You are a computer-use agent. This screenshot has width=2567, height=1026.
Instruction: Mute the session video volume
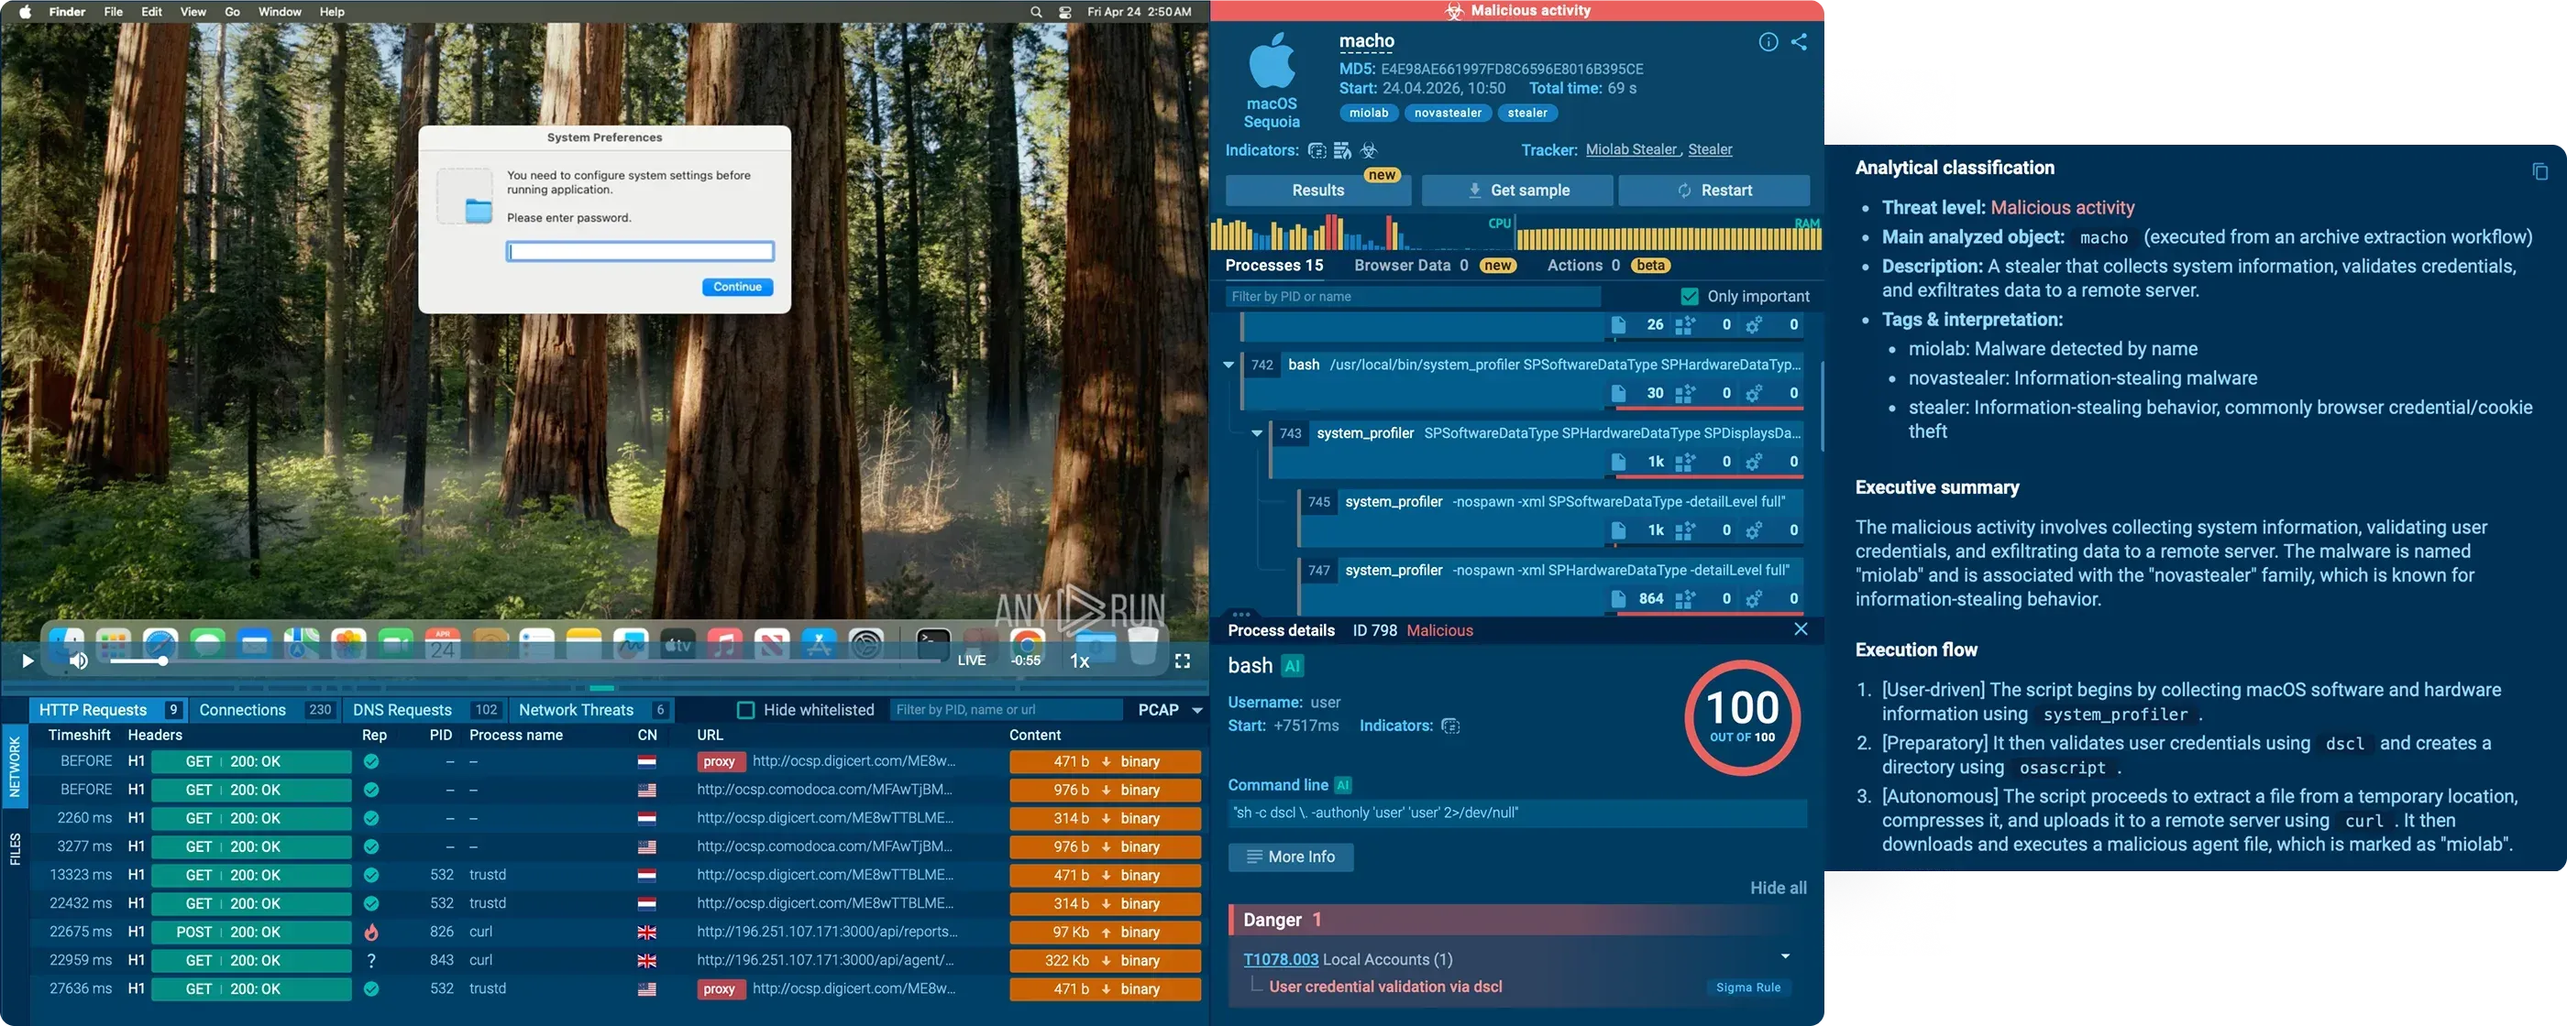point(79,660)
